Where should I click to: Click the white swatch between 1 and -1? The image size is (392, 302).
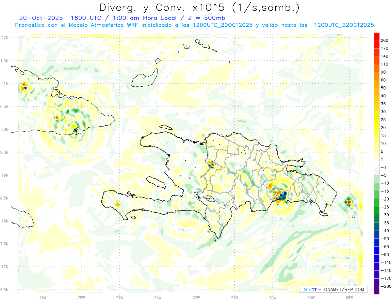click(x=377, y=163)
